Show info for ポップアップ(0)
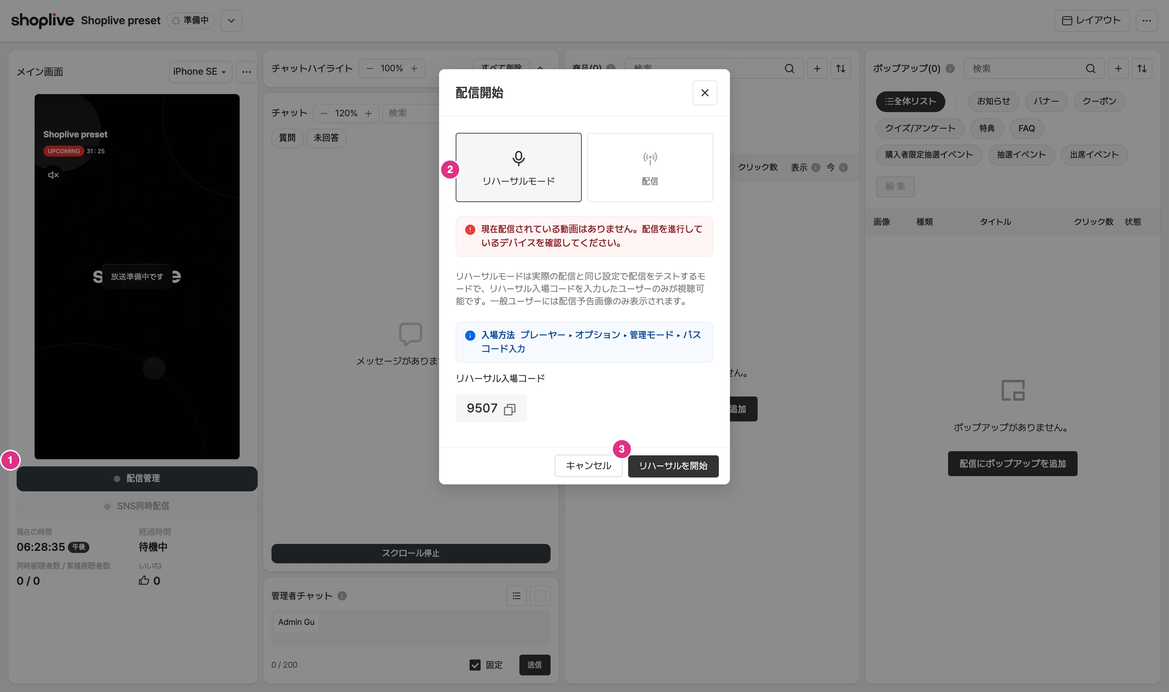 coord(950,69)
